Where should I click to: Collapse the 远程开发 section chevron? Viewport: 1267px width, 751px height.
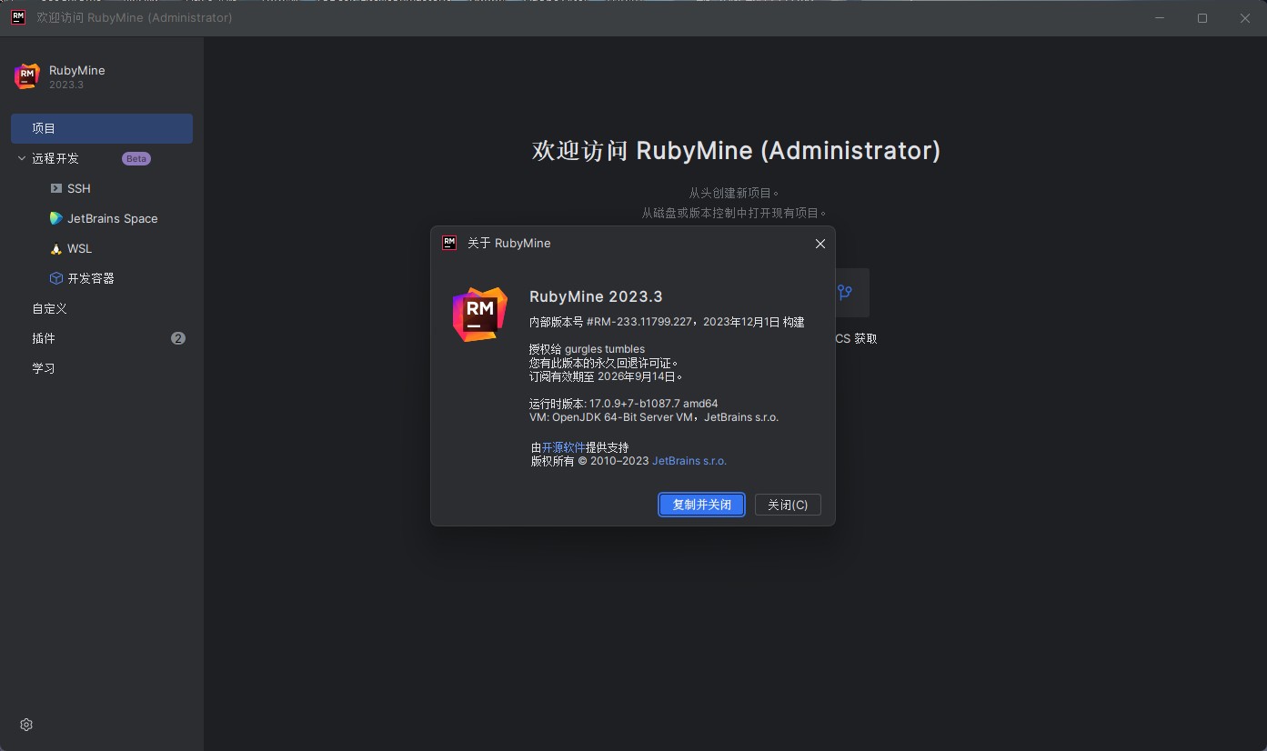(x=22, y=158)
